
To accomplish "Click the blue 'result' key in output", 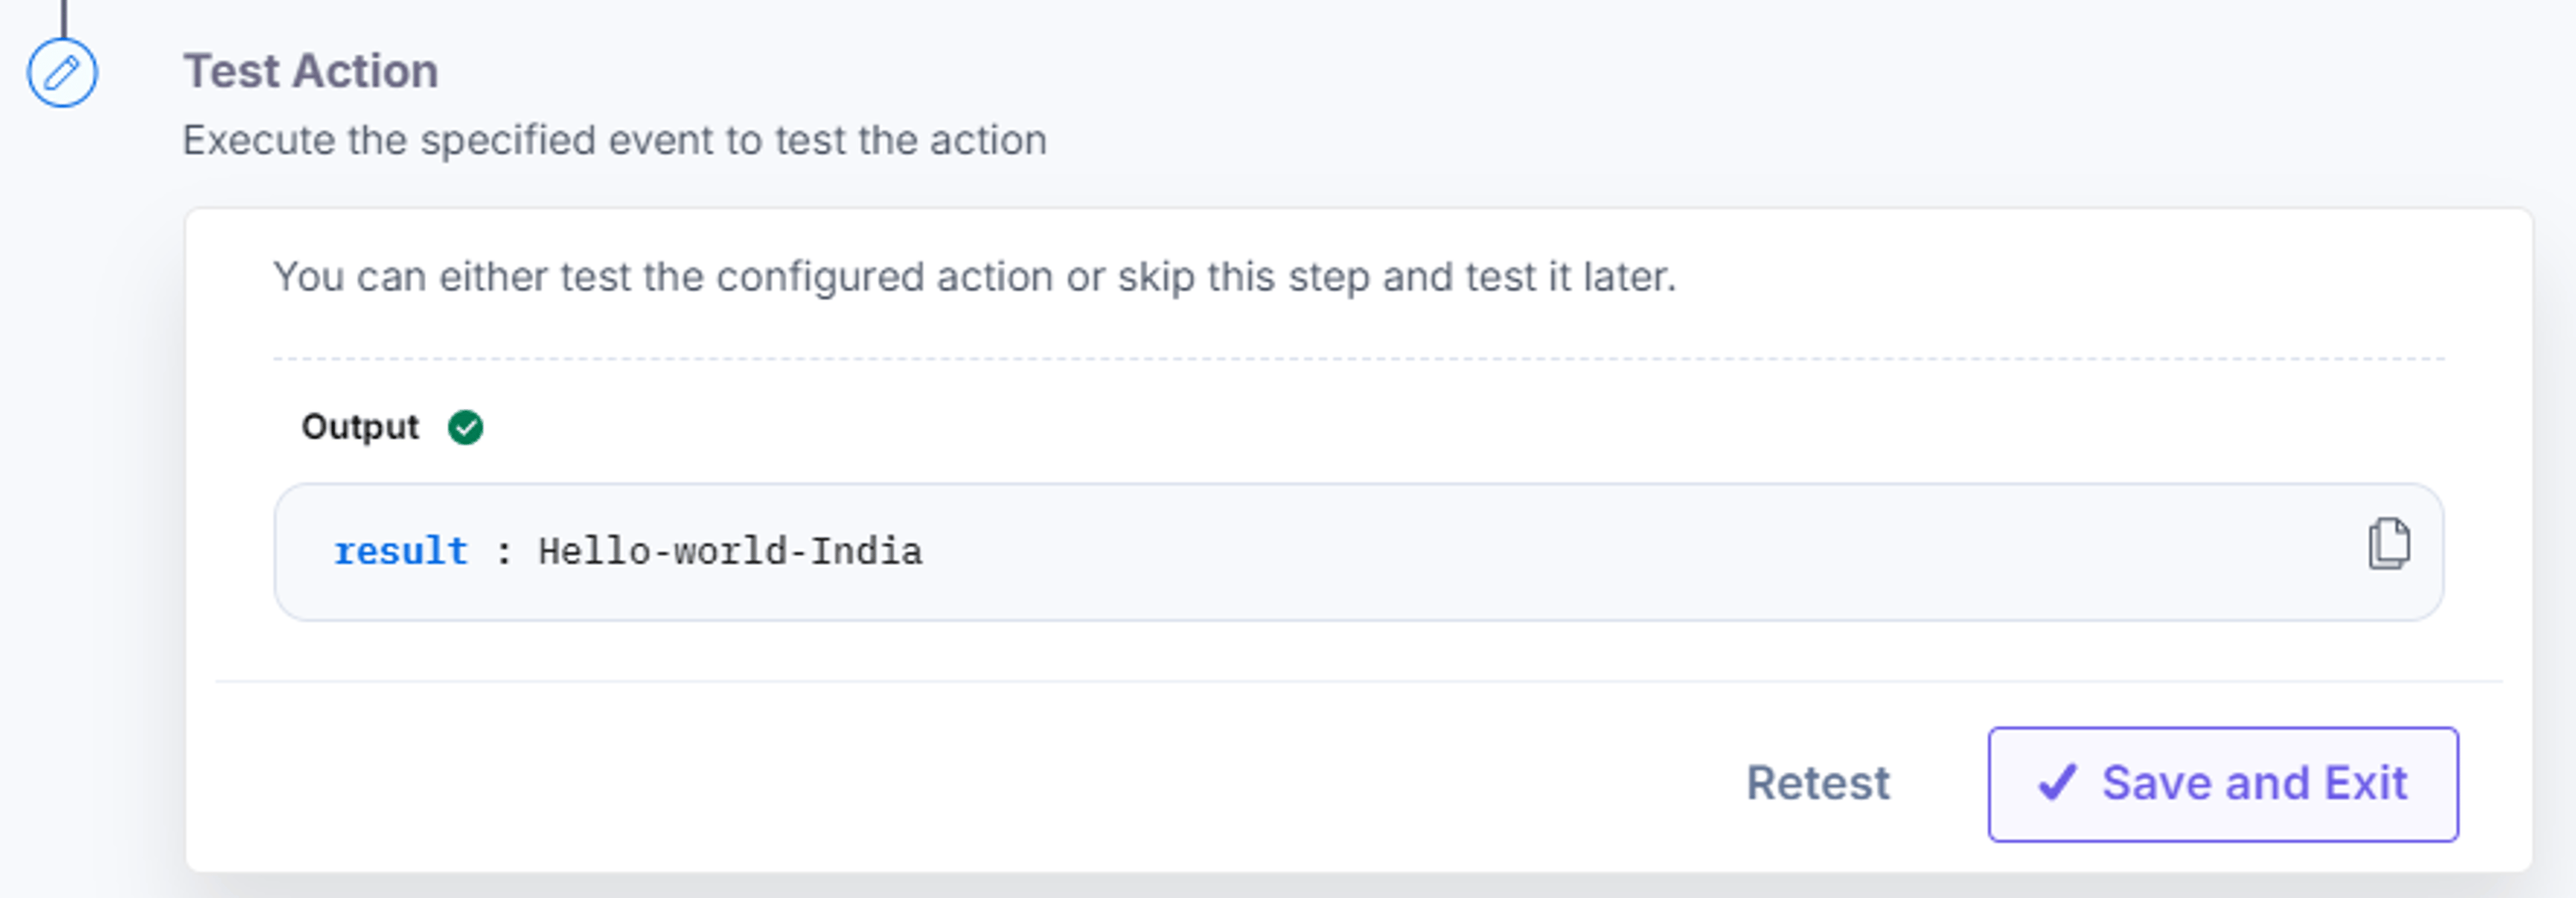I will click(x=400, y=552).
